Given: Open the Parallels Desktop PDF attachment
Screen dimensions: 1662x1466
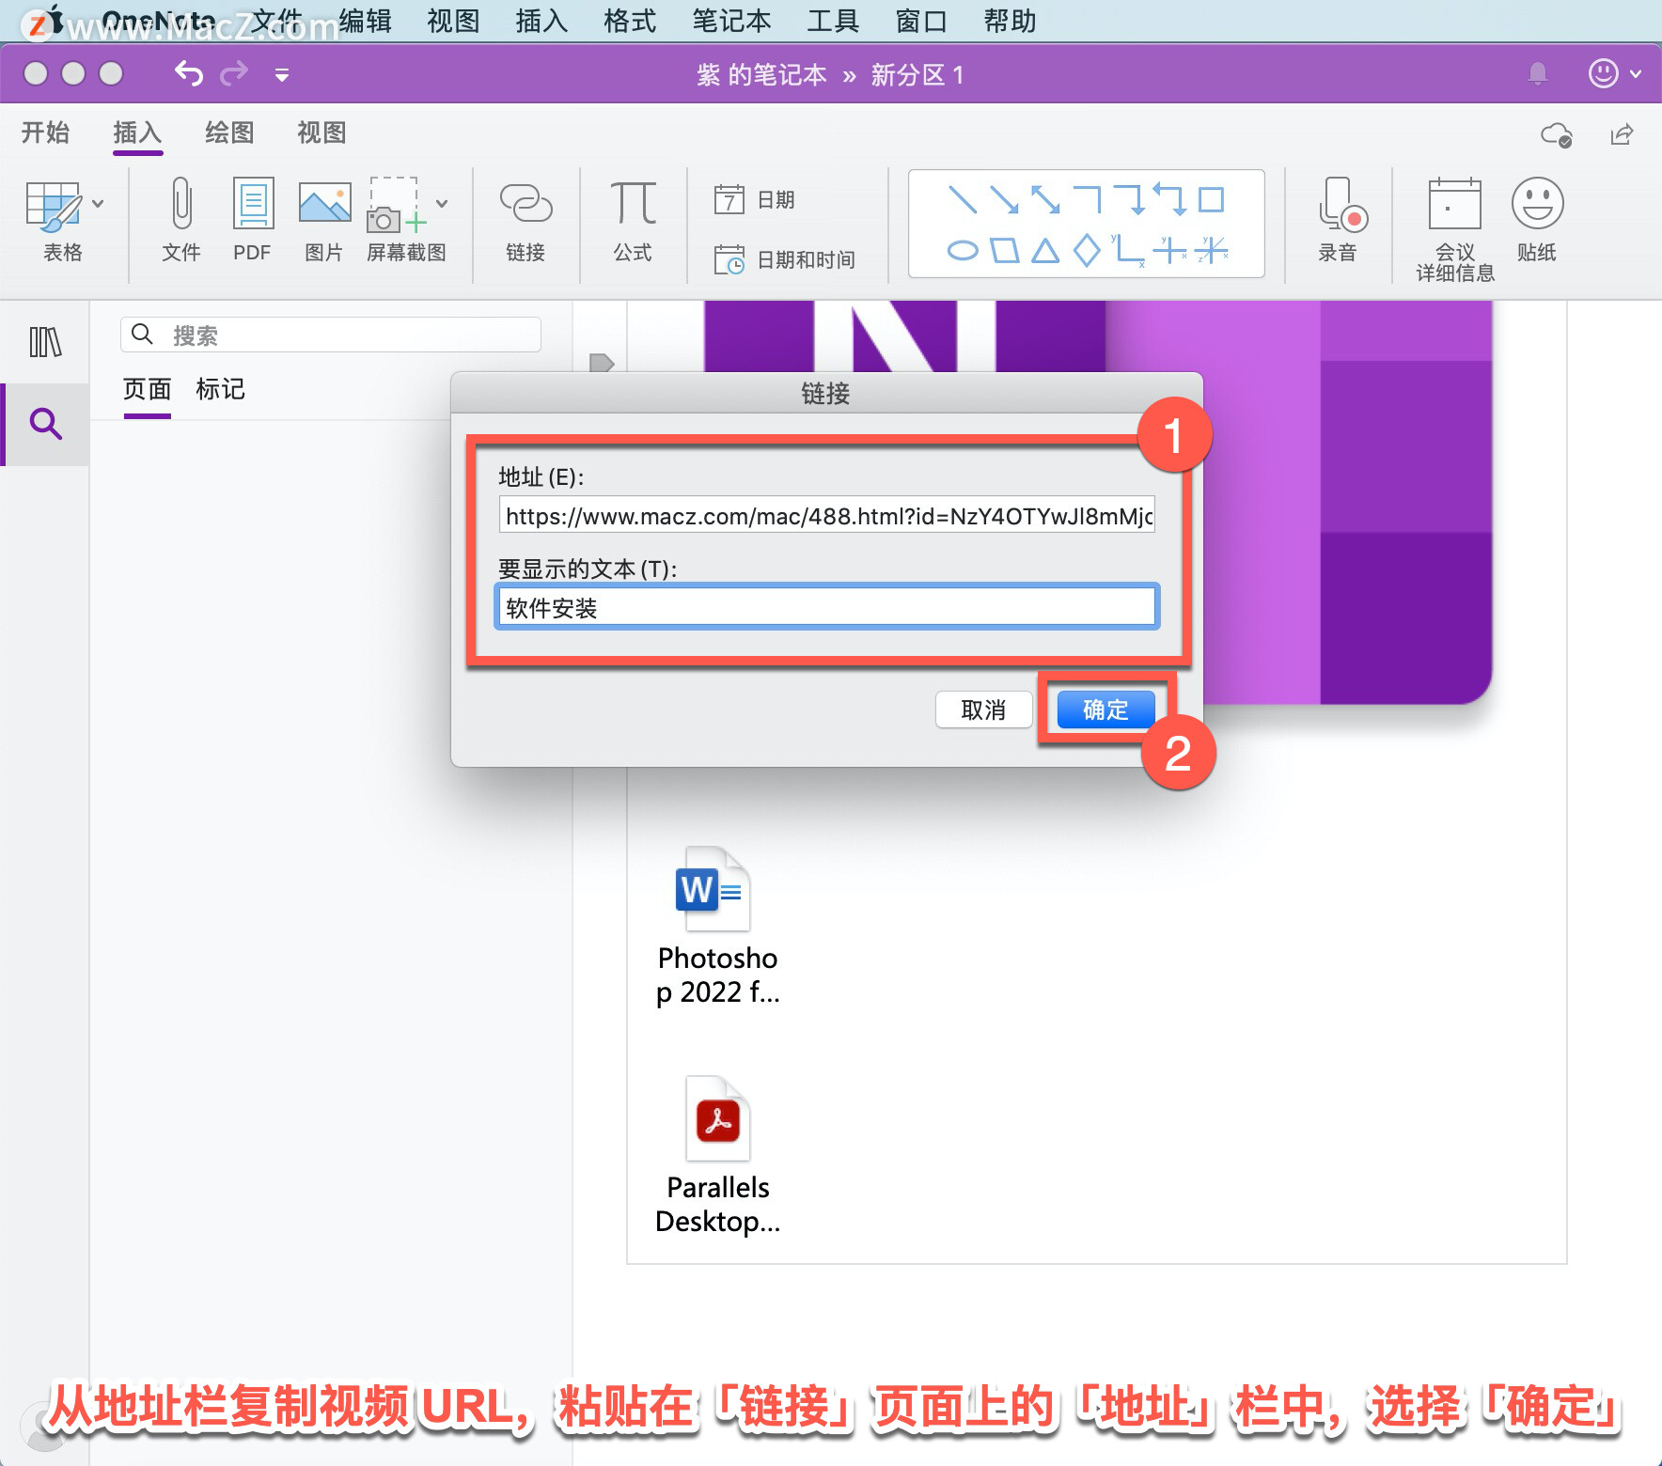Looking at the screenshot, I should [717, 1156].
